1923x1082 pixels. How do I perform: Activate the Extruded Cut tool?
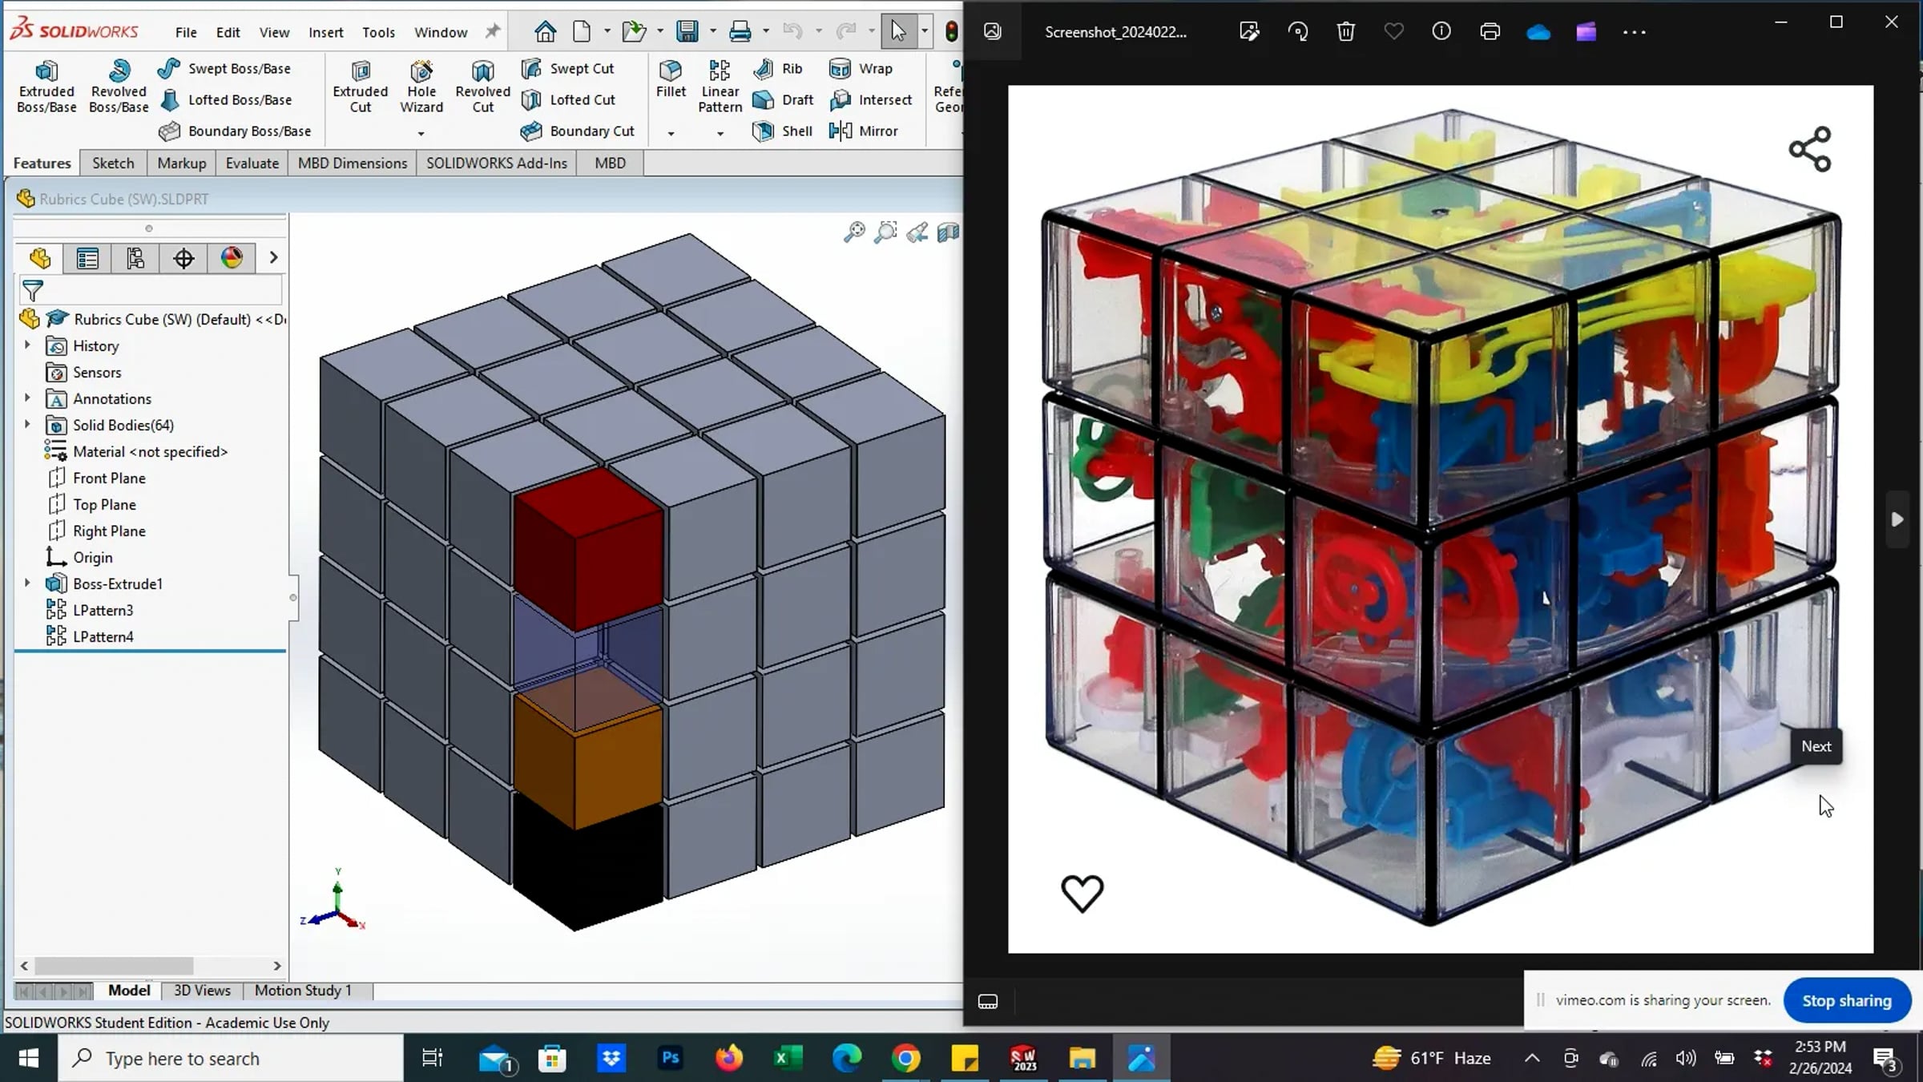pyautogui.click(x=361, y=87)
